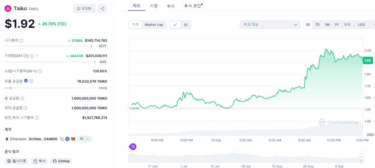
Task: Click the share icon next to Taiko
Action: (102, 8)
